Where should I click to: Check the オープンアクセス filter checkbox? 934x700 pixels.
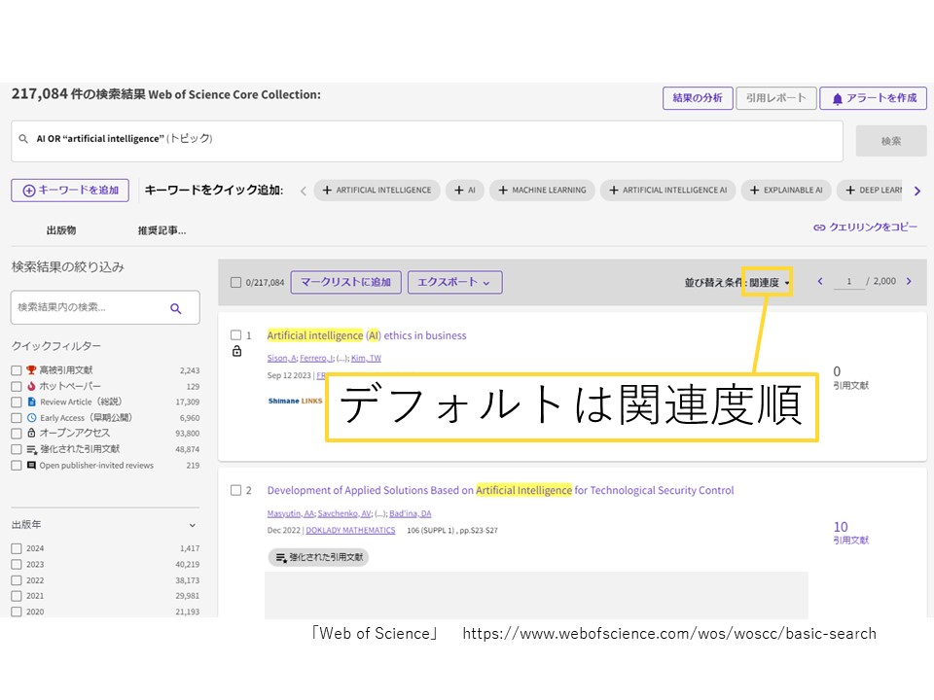tap(17, 434)
